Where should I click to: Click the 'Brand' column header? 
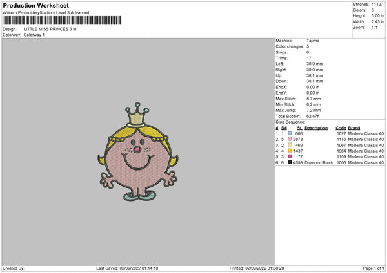tap(354, 128)
